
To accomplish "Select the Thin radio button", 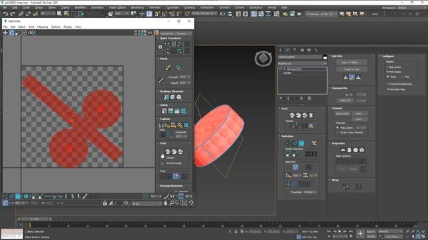I will 403,77.
